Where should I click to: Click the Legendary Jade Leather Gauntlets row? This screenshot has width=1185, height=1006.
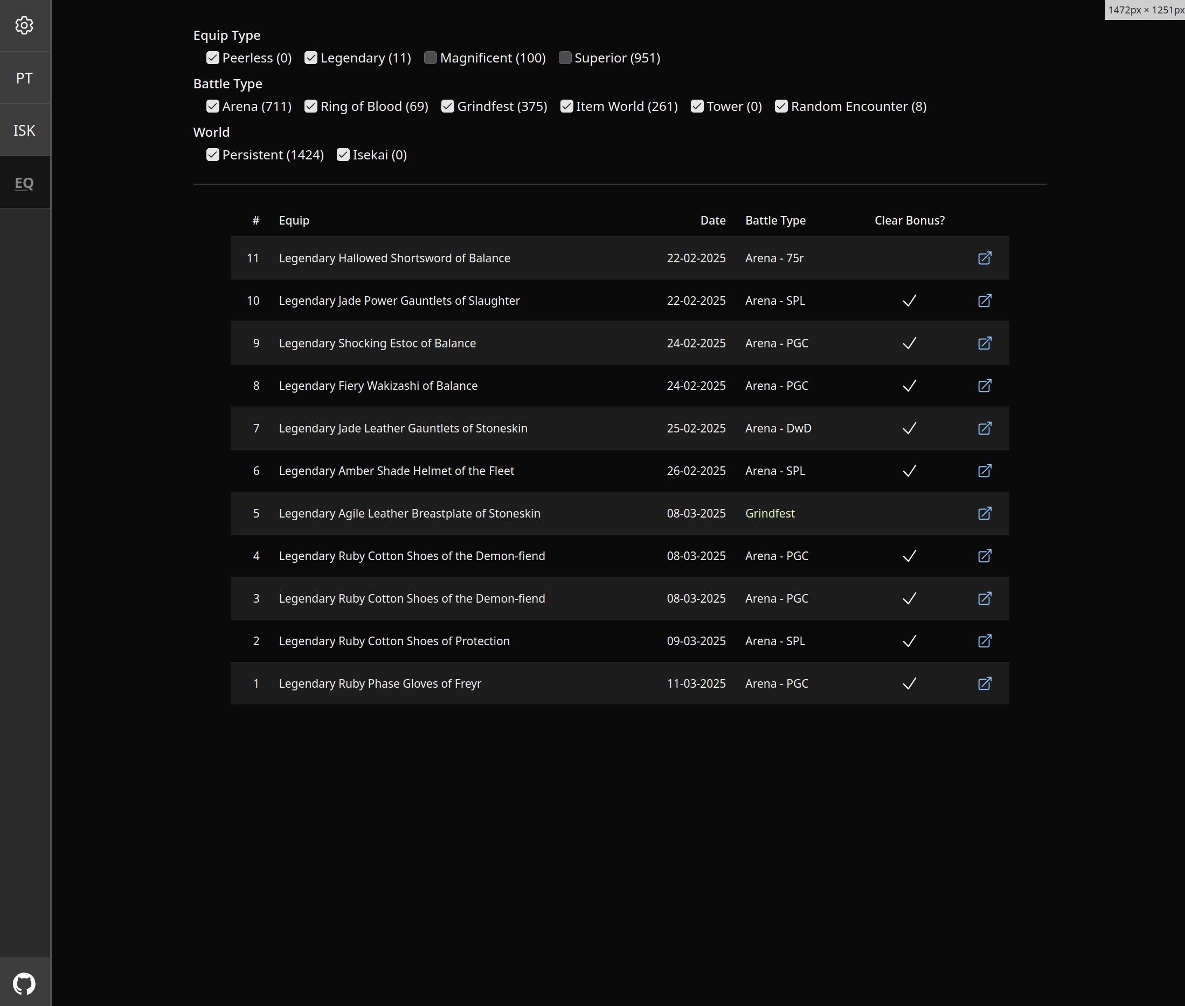(403, 428)
